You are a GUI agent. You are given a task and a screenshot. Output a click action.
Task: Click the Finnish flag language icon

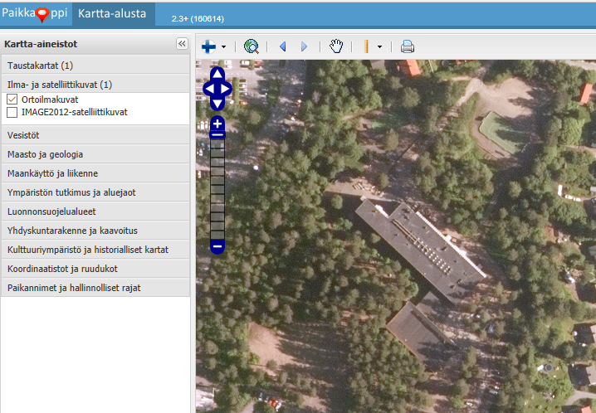(x=208, y=47)
